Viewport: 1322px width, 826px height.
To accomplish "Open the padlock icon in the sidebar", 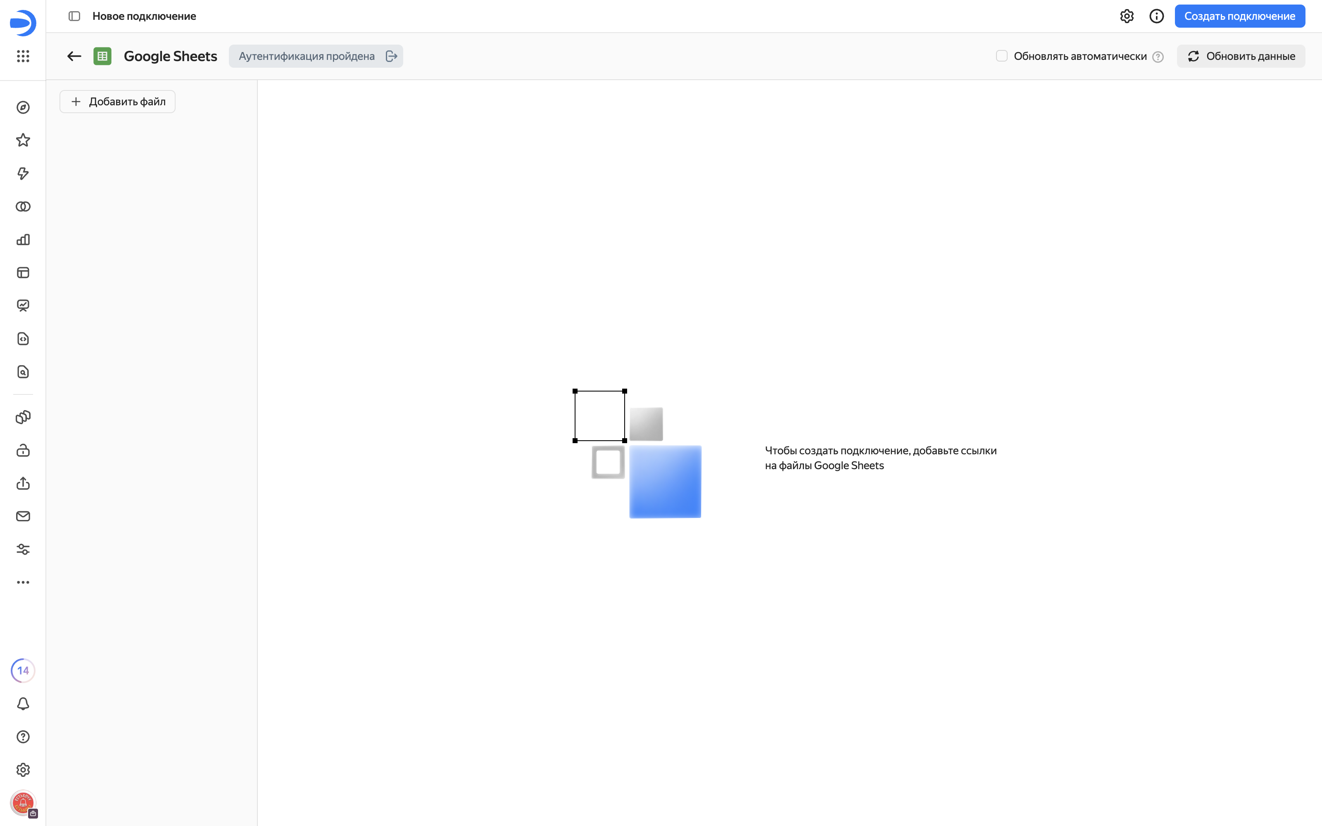I will [23, 450].
